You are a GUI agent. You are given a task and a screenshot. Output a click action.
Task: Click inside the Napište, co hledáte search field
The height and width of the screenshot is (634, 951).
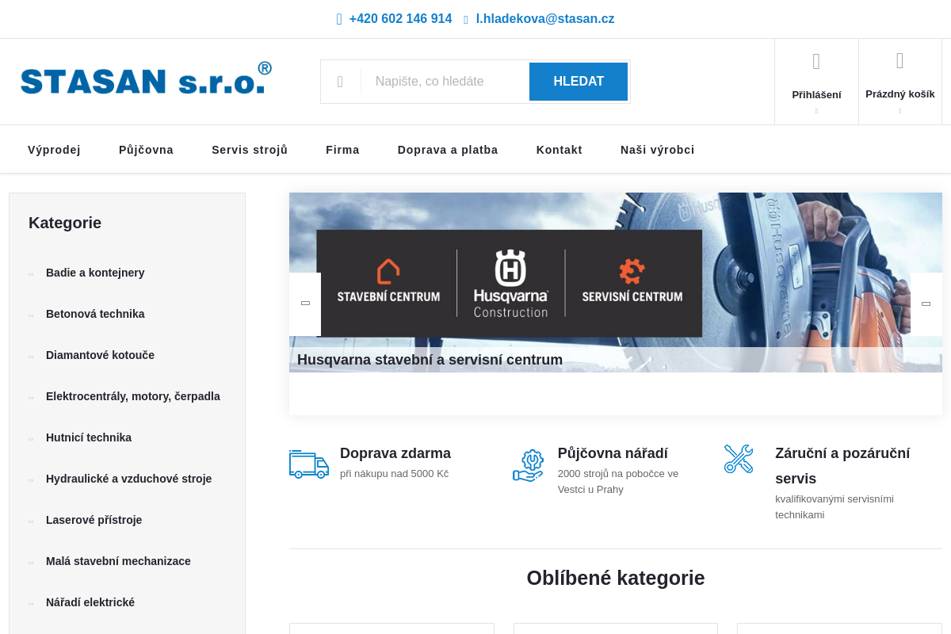[445, 81]
